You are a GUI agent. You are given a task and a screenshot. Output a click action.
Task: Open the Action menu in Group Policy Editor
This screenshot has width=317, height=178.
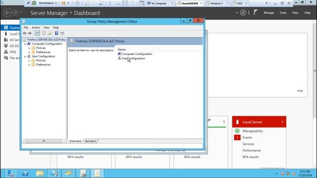pos(36,28)
